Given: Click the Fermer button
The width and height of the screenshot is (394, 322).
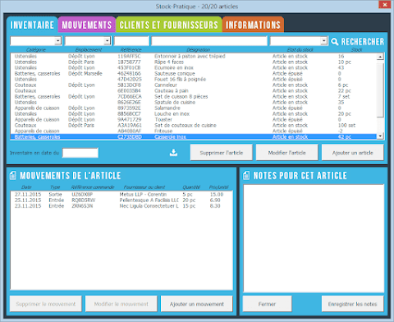Looking at the screenshot, I should [267, 304].
